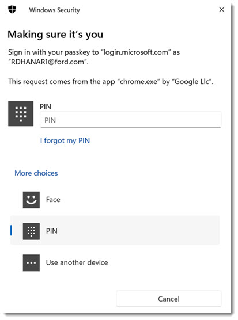238x320 pixels.
Task: Click the PIN label above the field
Action: click(x=46, y=106)
